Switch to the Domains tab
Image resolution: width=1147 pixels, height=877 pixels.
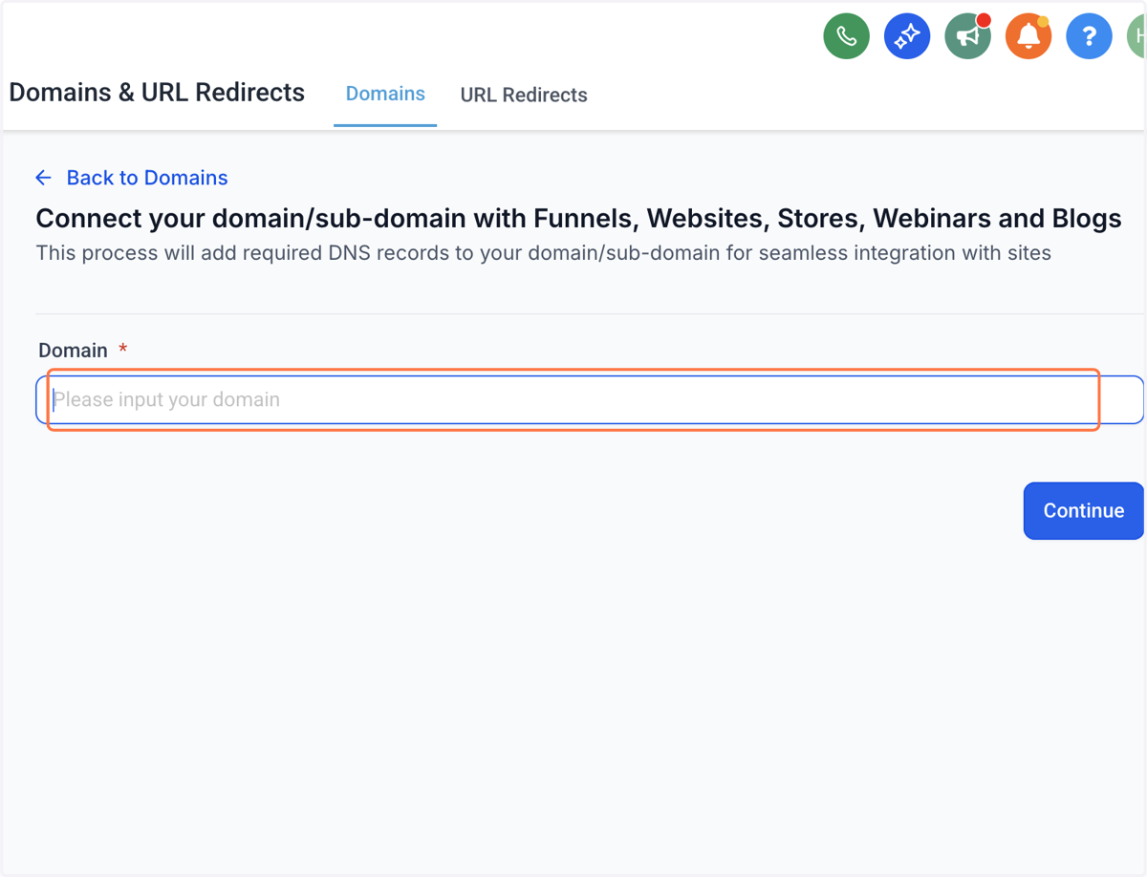point(385,94)
